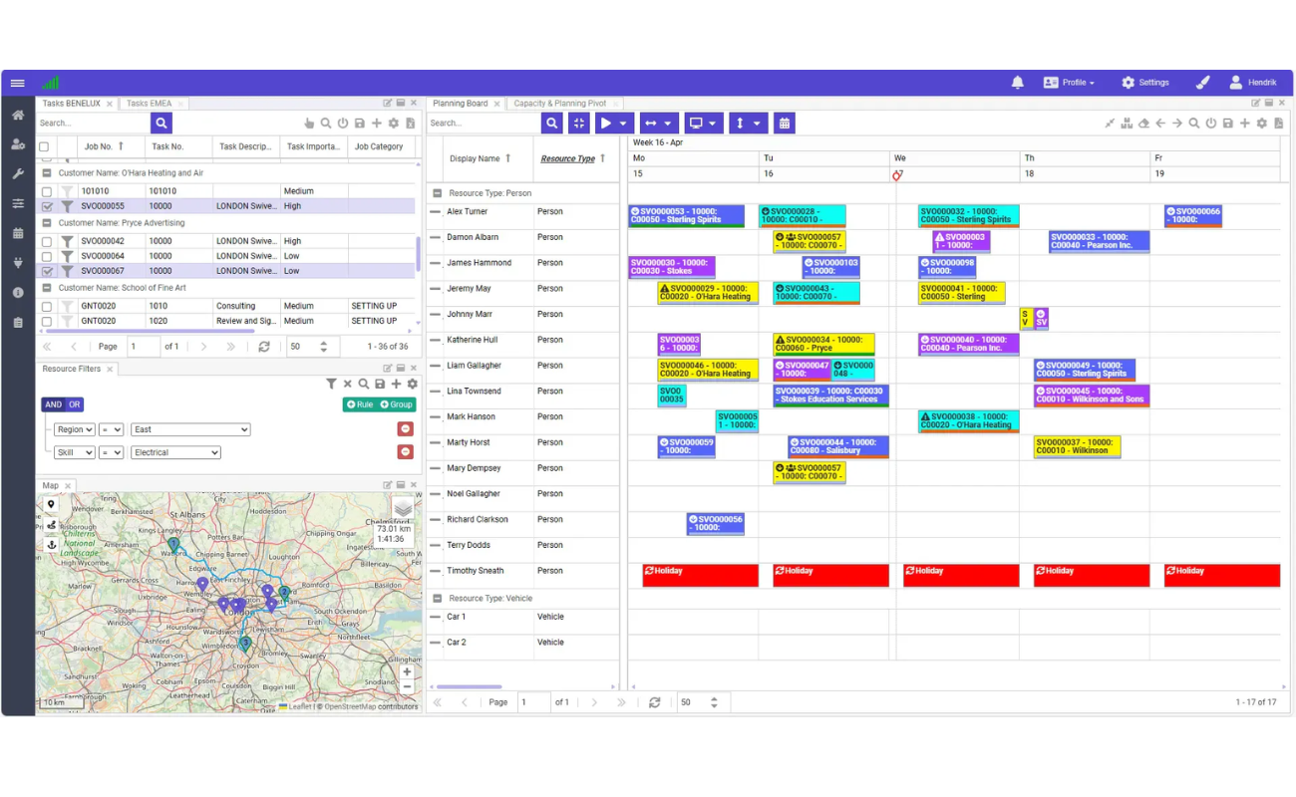
Task: Open the Electrical value dropdown
Action: tap(175, 452)
